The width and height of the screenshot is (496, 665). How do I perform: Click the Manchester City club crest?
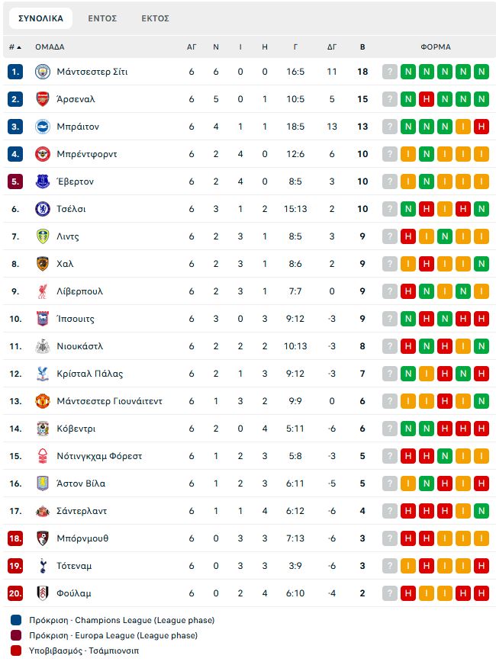(x=43, y=72)
